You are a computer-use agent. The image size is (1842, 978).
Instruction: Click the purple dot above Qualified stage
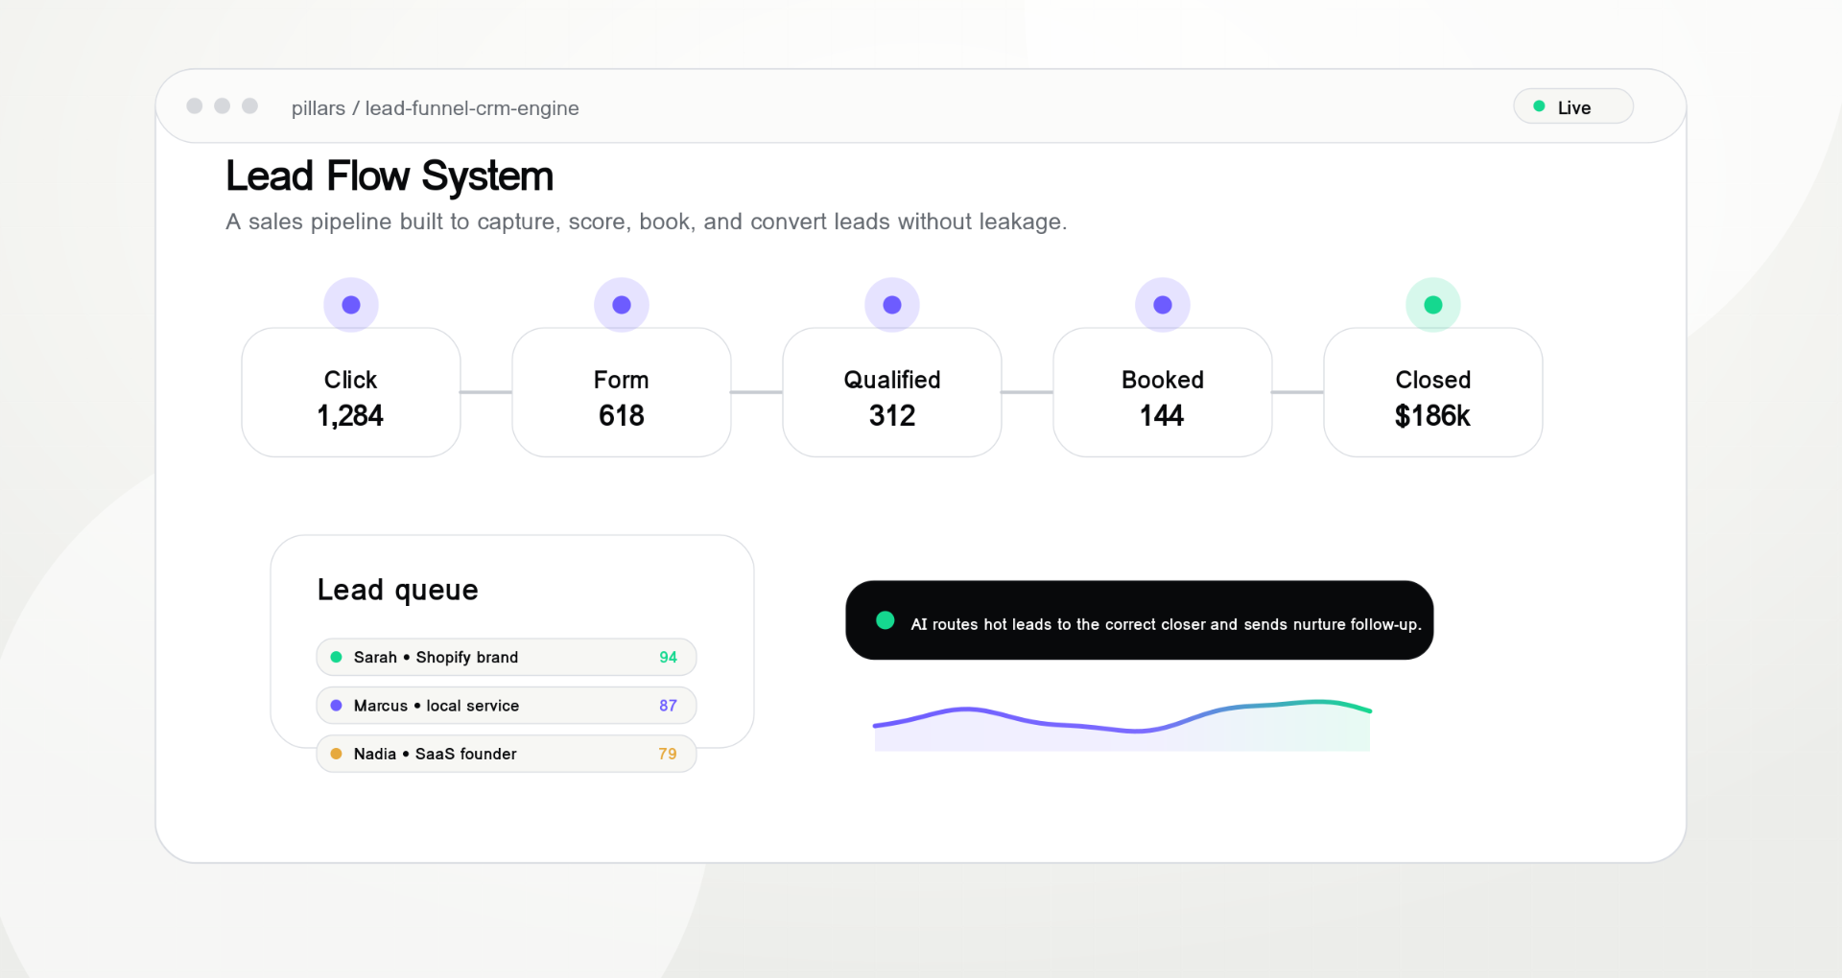click(892, 305)
